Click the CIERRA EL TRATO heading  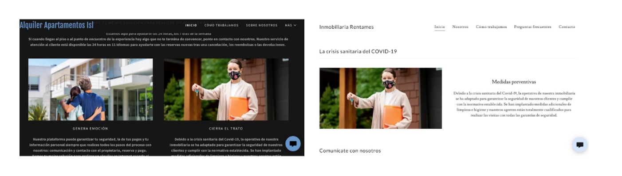tap(226, 129)
